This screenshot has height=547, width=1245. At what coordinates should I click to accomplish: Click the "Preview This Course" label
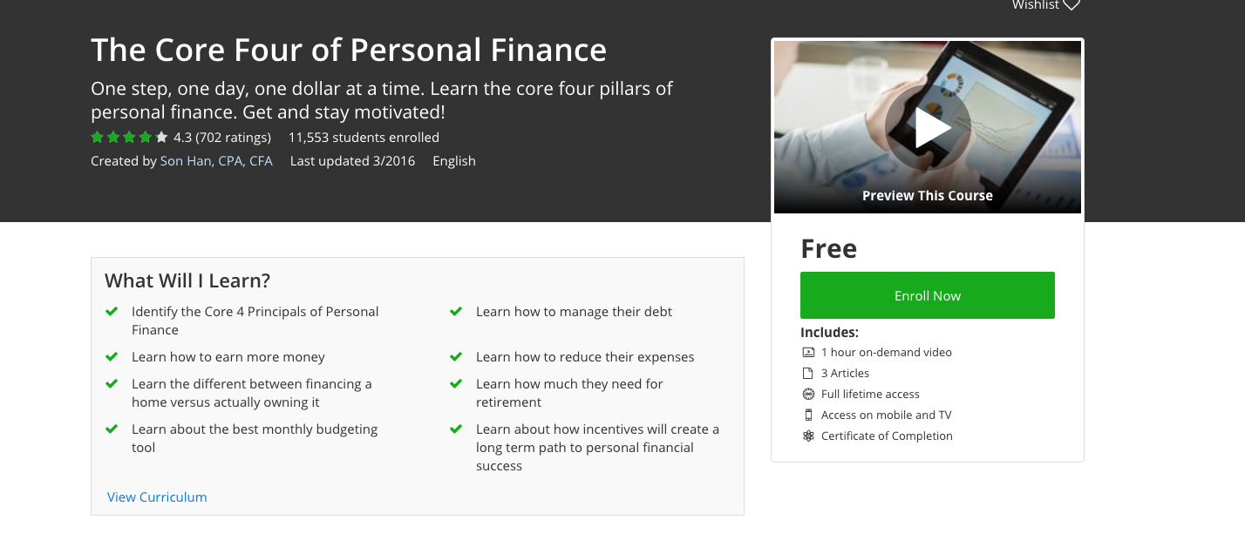pos(928,196)
